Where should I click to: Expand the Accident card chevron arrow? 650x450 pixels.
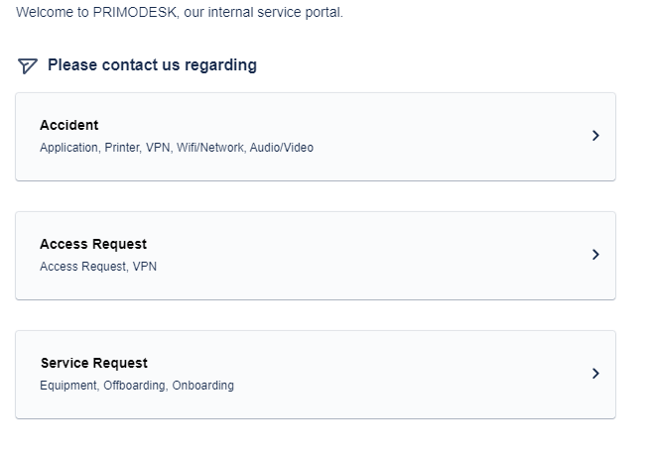[x=595, y=136]
